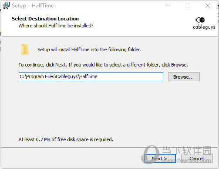
Task: Click the disabled maximize button
Action: pyautogui.click(x=188, y=6)
